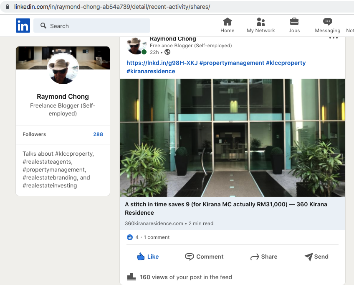Select the linkedin.com URL in address bar
The height and width of the screenshot is (285, 354).
click(x=112, y=7)
